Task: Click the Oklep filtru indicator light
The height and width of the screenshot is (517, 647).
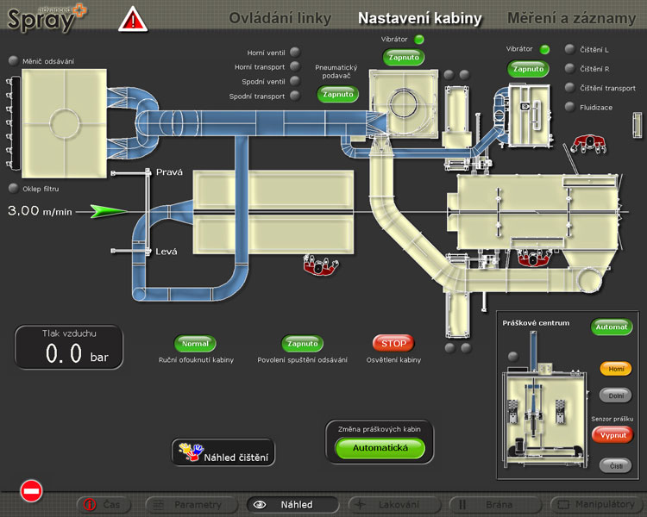Action: pos(13,189)
